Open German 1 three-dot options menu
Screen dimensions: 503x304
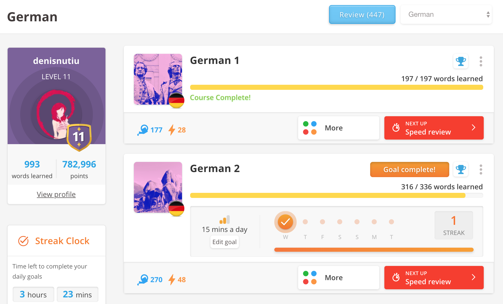481,61
